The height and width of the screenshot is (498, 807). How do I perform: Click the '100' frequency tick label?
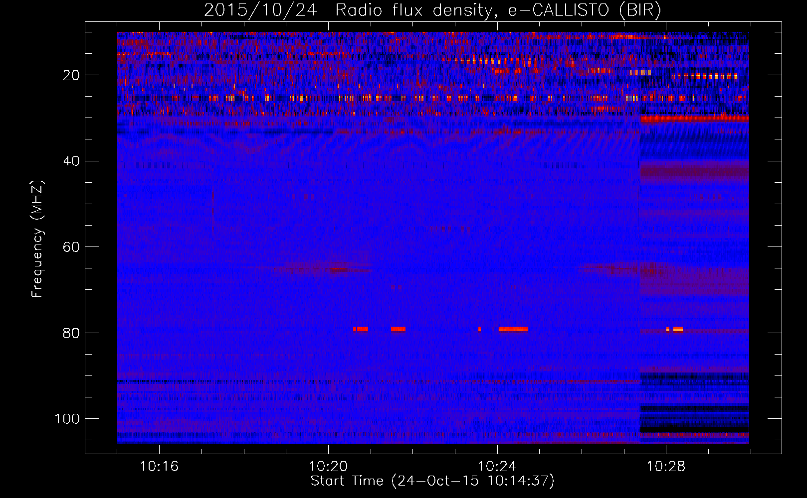click(x=67, y=419)
